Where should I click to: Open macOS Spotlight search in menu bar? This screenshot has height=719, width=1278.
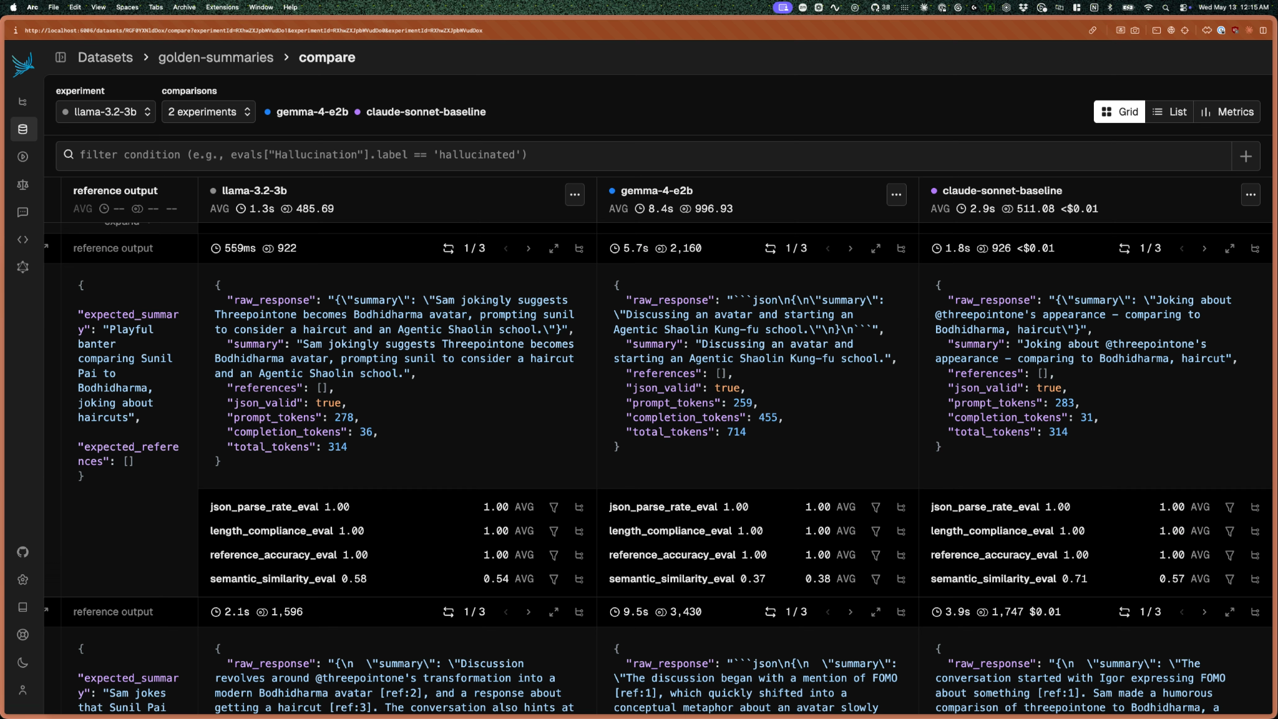coord(1165,7)
